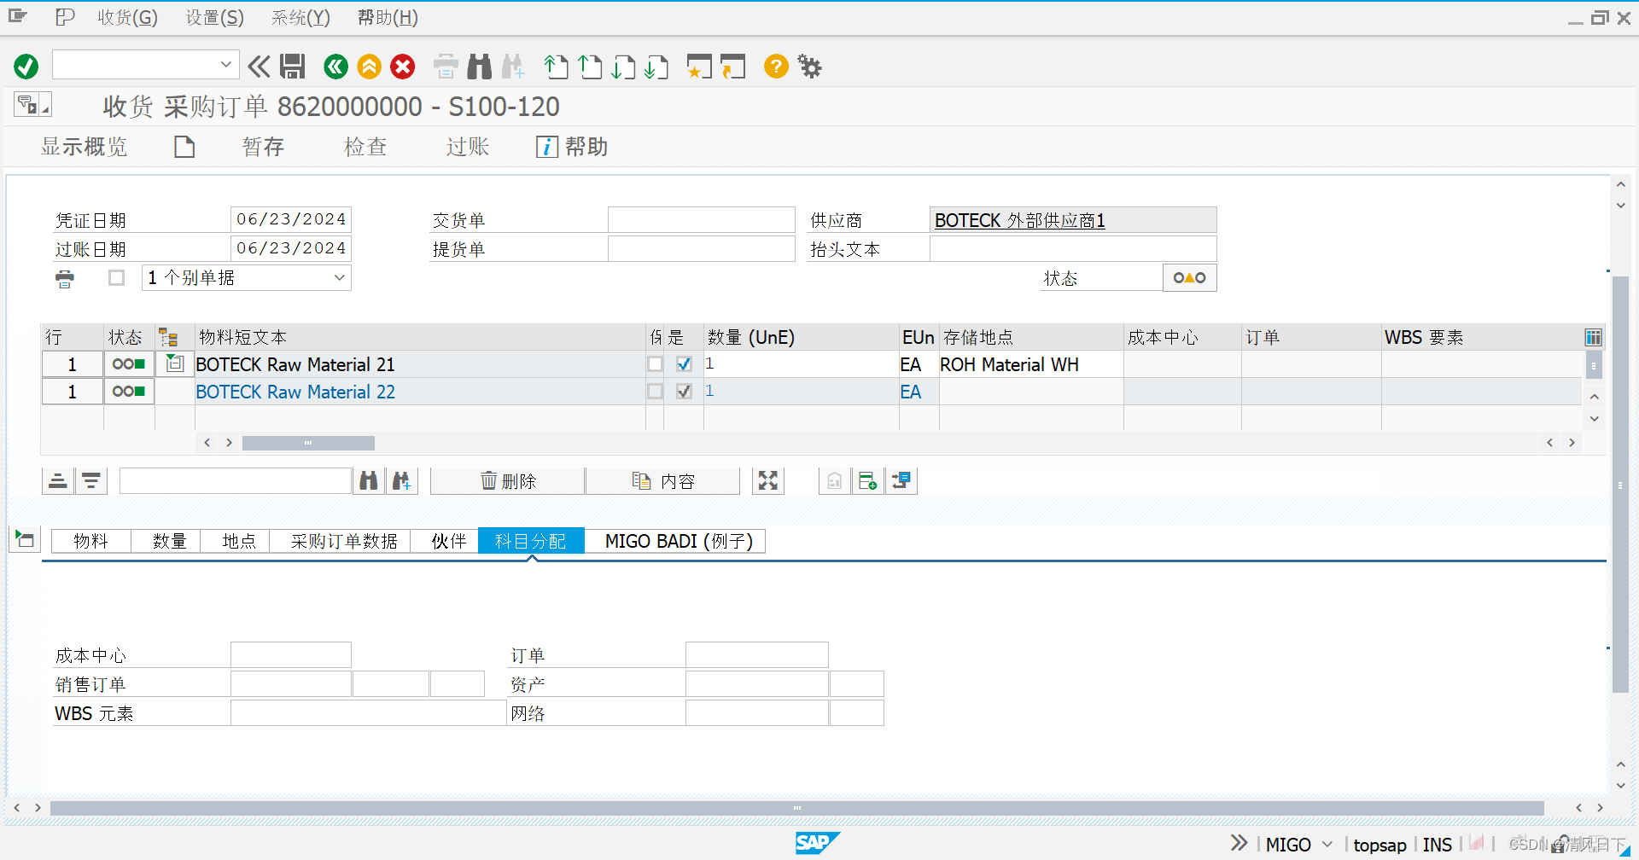
Task: Click the 过账 post button
Action: click(468, 147)
